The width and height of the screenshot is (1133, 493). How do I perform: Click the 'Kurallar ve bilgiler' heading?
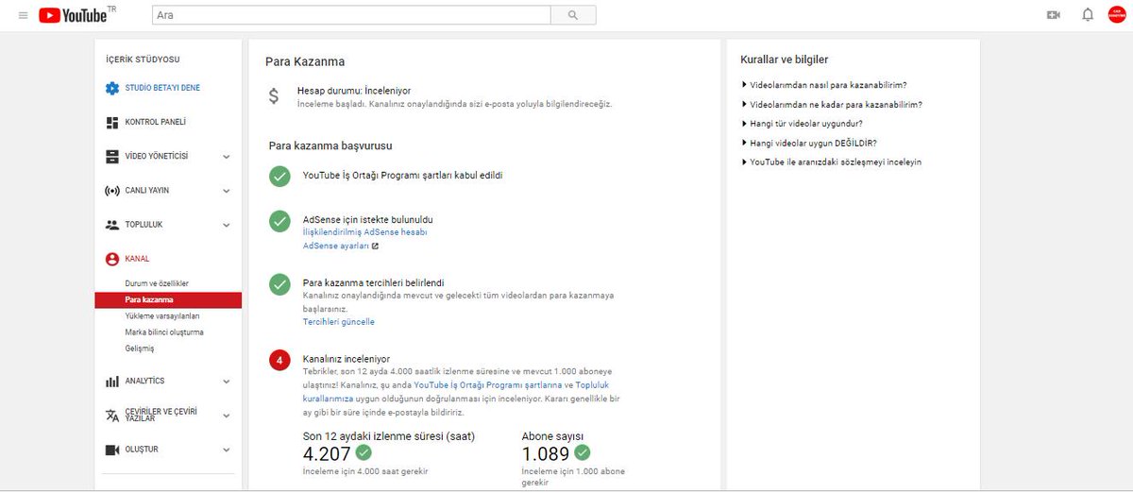(x=785, y=59)
